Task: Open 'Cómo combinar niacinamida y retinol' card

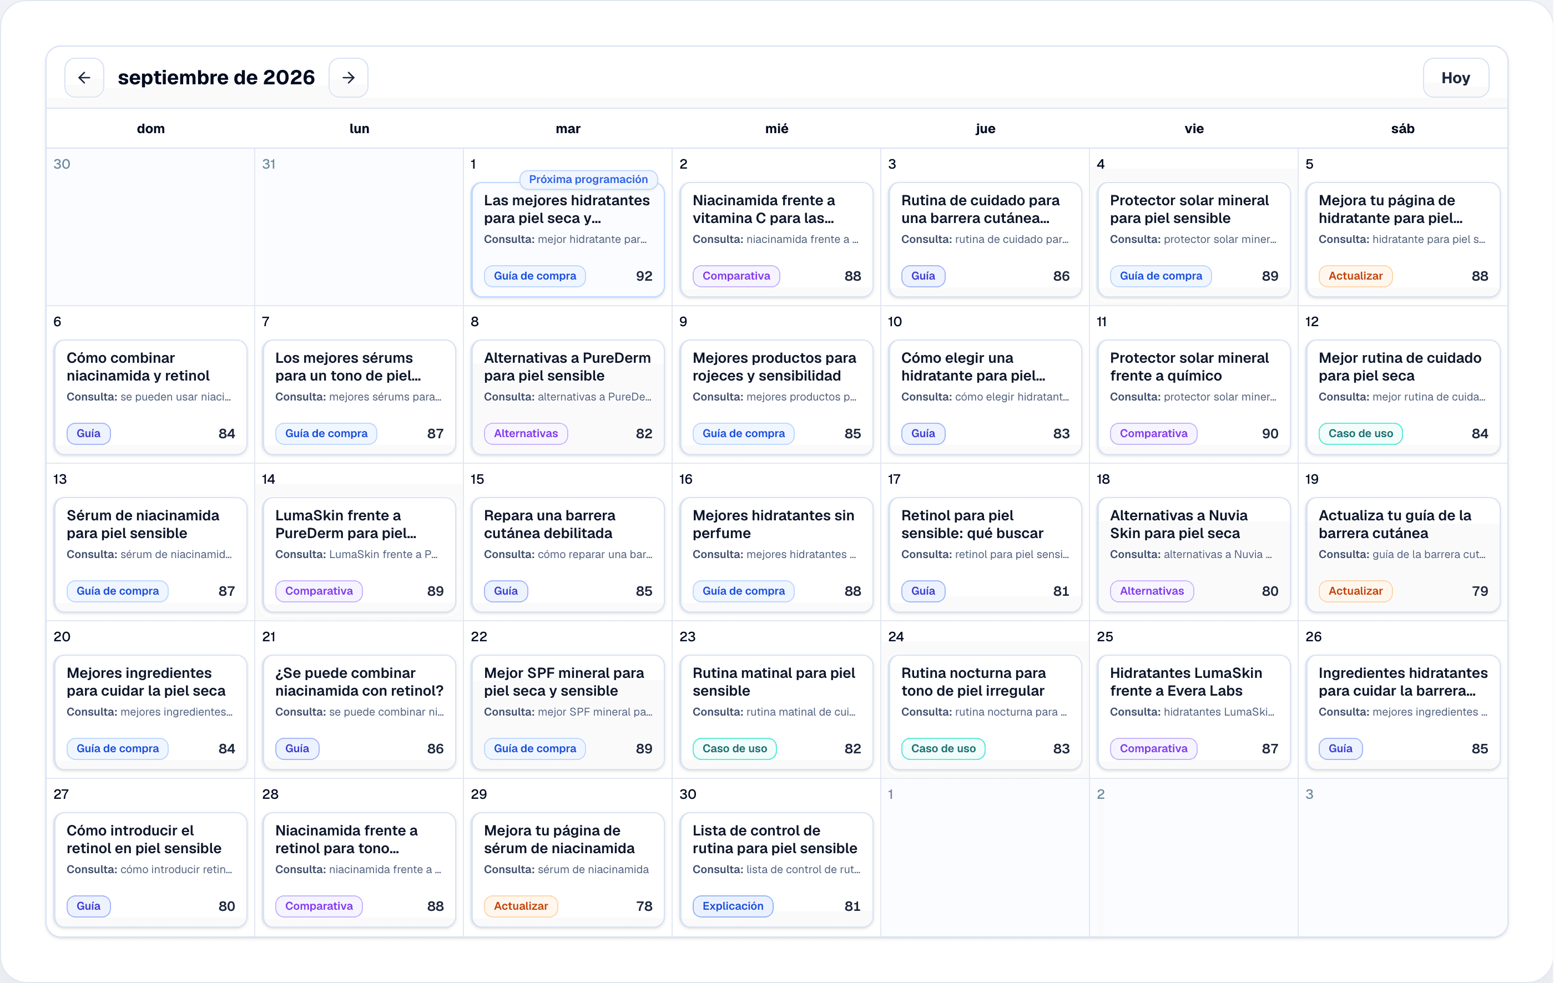Action: pos(150,397)
